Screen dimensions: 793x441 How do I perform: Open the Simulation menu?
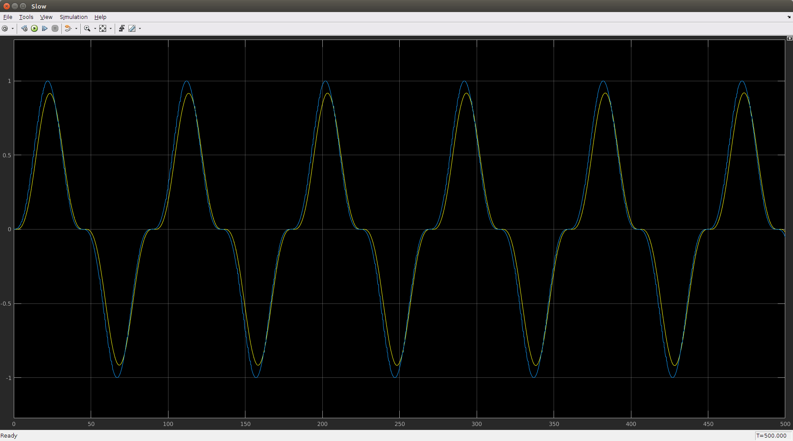(73, 17)
